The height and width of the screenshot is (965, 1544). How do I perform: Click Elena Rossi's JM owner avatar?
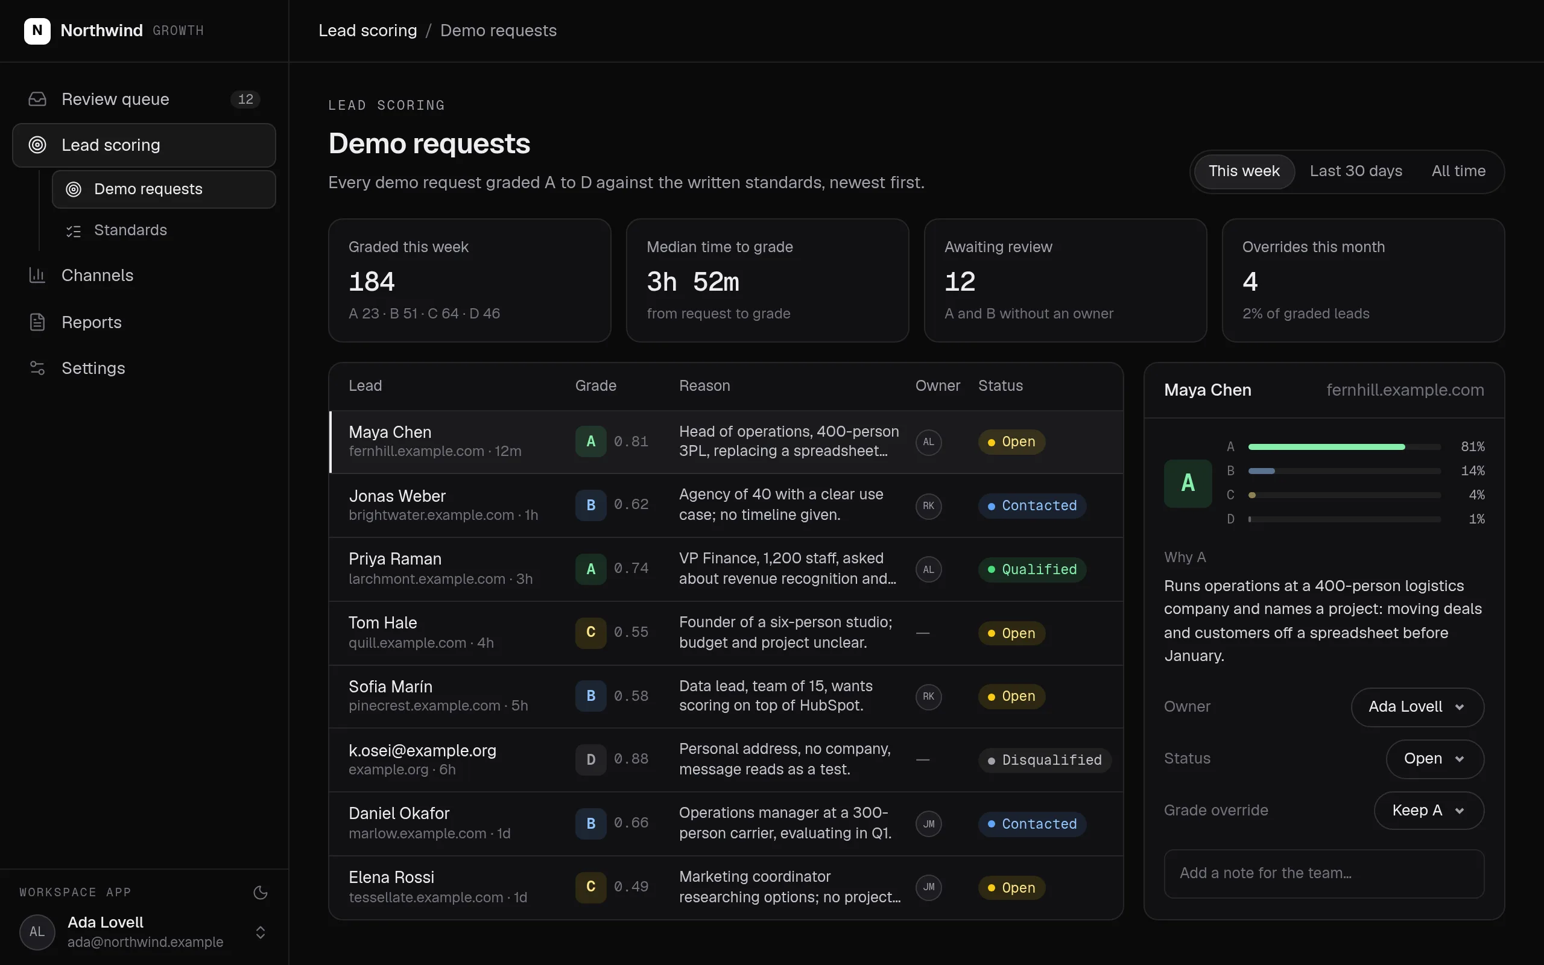coord(928,887)
